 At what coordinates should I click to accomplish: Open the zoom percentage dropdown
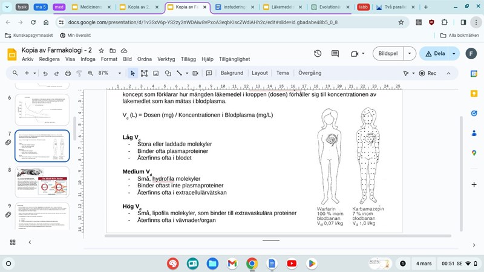click(107, 73)
